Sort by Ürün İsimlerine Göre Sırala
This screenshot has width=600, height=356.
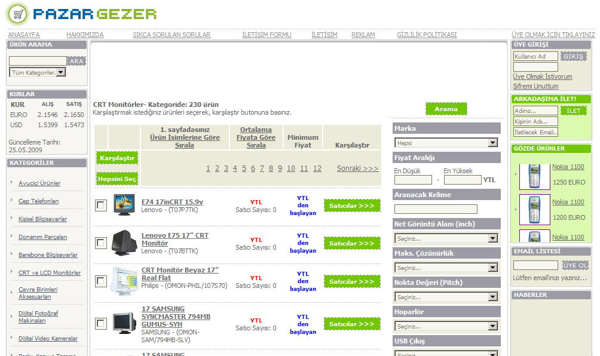185,141
